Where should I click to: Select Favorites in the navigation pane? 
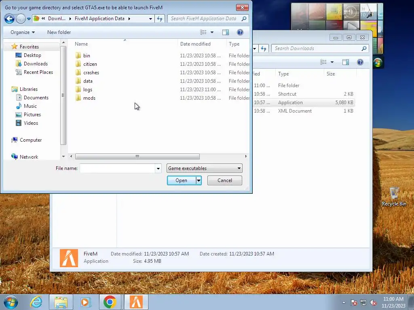[x=29, y=47]
